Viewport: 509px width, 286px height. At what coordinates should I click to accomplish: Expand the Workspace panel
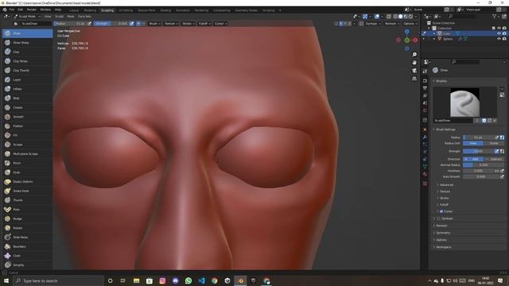(x=443, y=247)
